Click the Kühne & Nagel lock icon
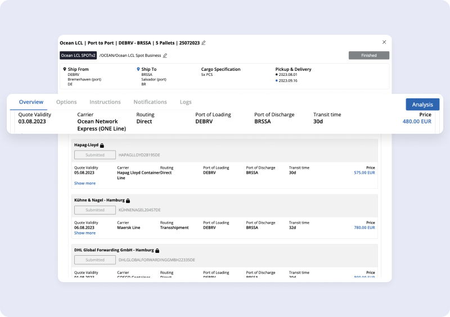Screen dimensions: 450x317 [x=128, y=201]
